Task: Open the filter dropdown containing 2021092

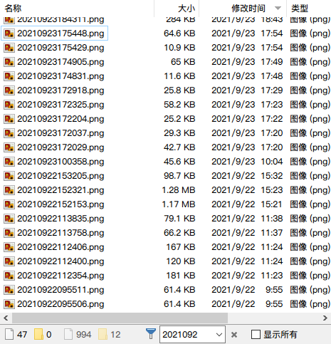Action: [219, 335]
